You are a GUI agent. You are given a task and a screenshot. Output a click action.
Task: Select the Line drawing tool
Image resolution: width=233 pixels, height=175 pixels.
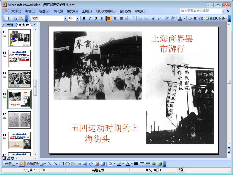(x=50, y=164)
